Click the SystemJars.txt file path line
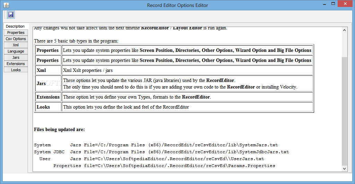This screenshot has height=184, width=355. (x=156, y=145)
